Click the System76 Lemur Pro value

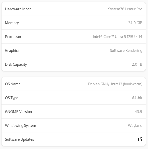[125, 9]
